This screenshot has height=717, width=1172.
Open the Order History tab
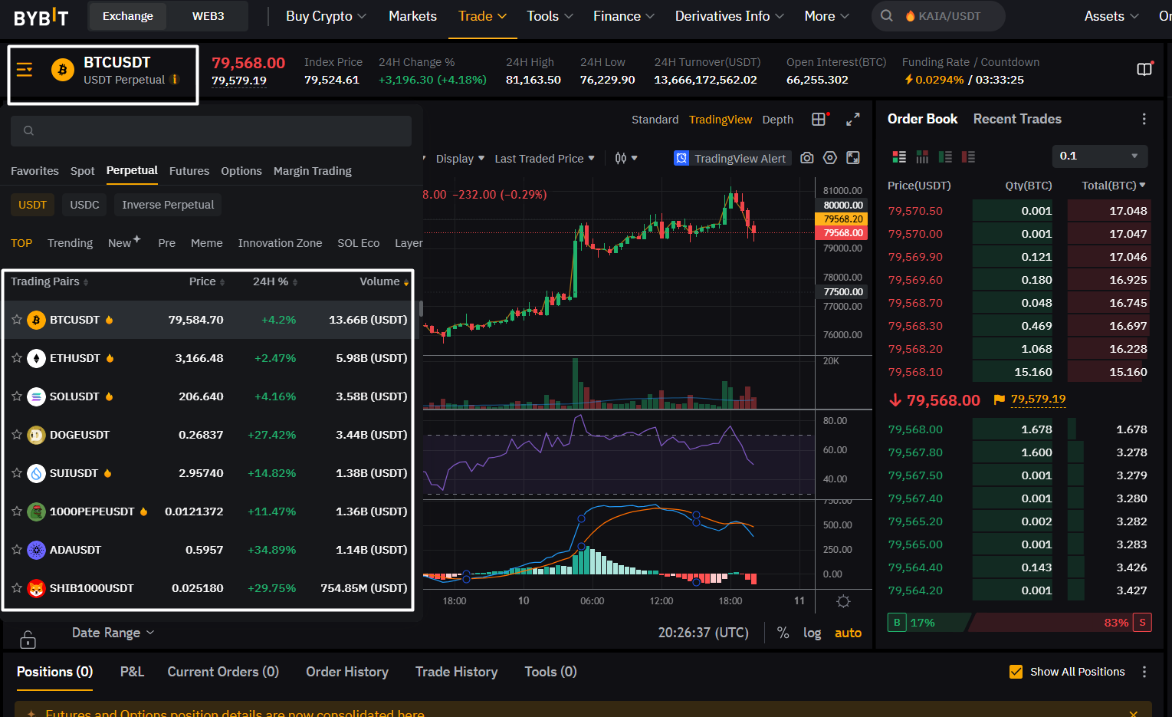347,672
